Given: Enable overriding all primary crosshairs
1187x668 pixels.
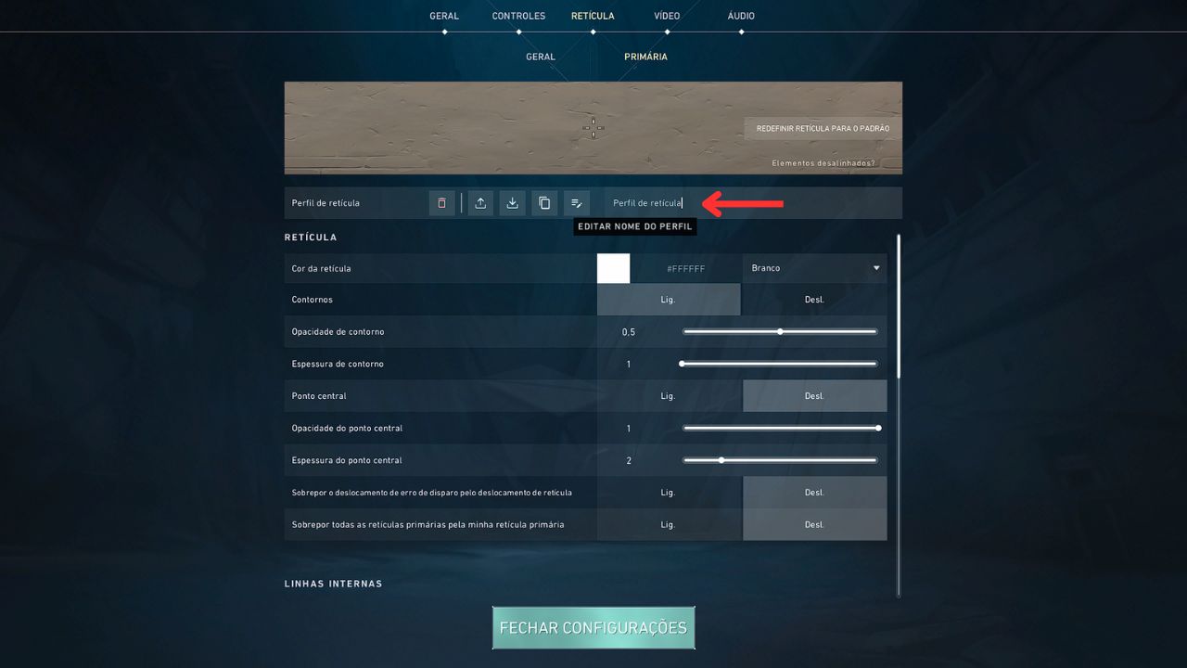Looking at the screenshot, I should click(x=668, y=524).
